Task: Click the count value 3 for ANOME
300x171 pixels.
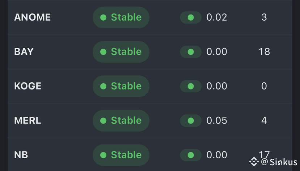Action: pos(264,17)
